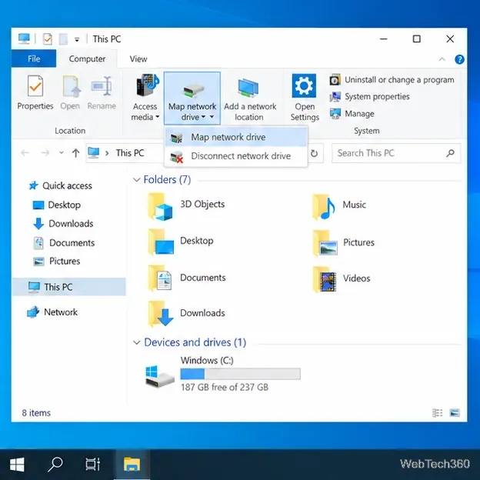Select the Pictures folder in Folders list

343,243
